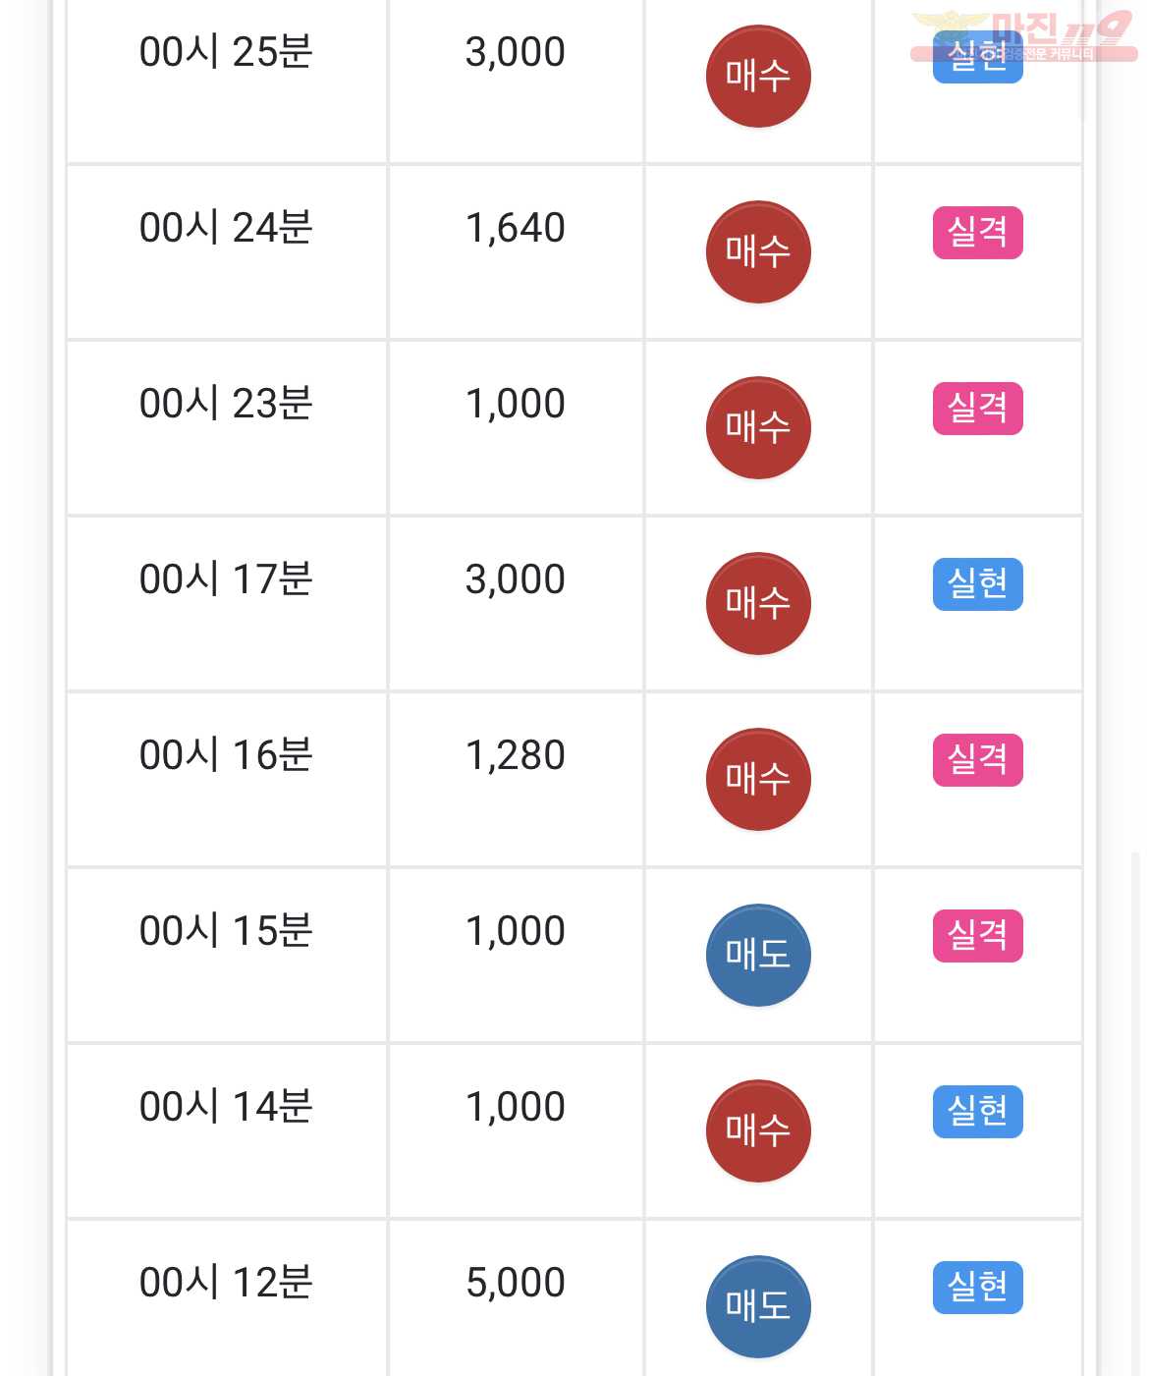
Task: Click the red 매수 circle in 00시 17분 row
Action: 758,603
